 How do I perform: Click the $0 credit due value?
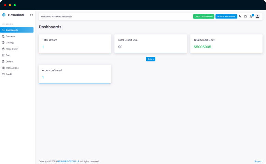pos(120,47)
